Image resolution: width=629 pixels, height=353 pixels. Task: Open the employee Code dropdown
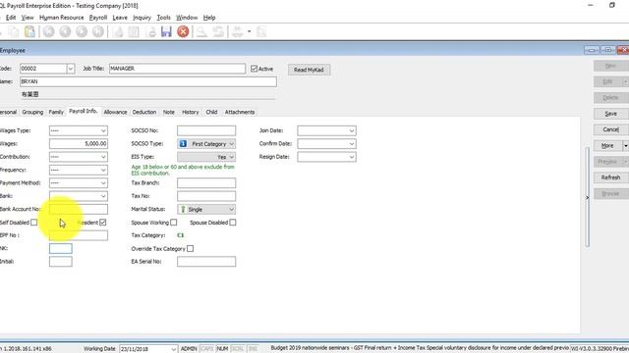tap(70, 69)
